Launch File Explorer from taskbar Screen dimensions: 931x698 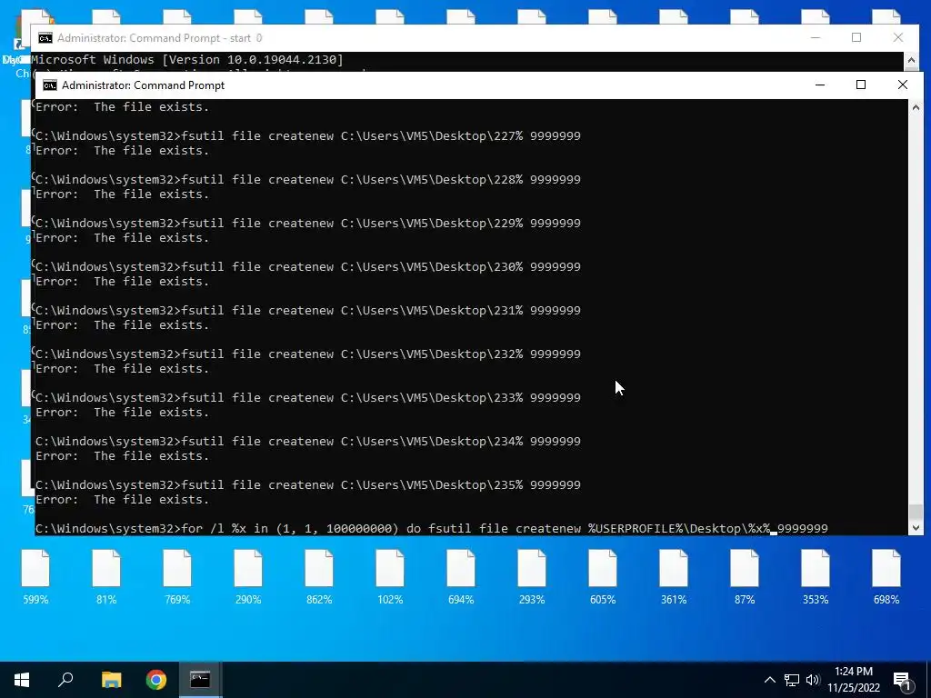click(111, 680)
